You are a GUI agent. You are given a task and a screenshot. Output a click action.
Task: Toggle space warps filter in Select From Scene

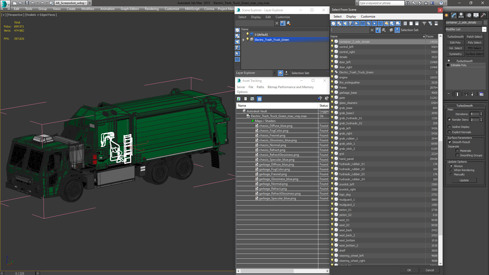[363, 23]
